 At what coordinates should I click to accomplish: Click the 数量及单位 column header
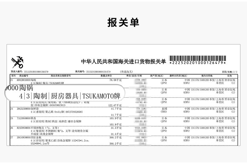point(106,76)
